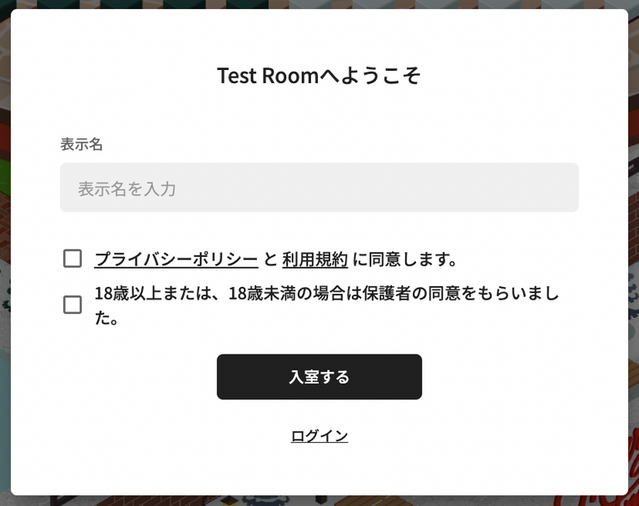Click the に同意します。 agreement text
The height and width of the screenshot is (506, 639).
404,260
